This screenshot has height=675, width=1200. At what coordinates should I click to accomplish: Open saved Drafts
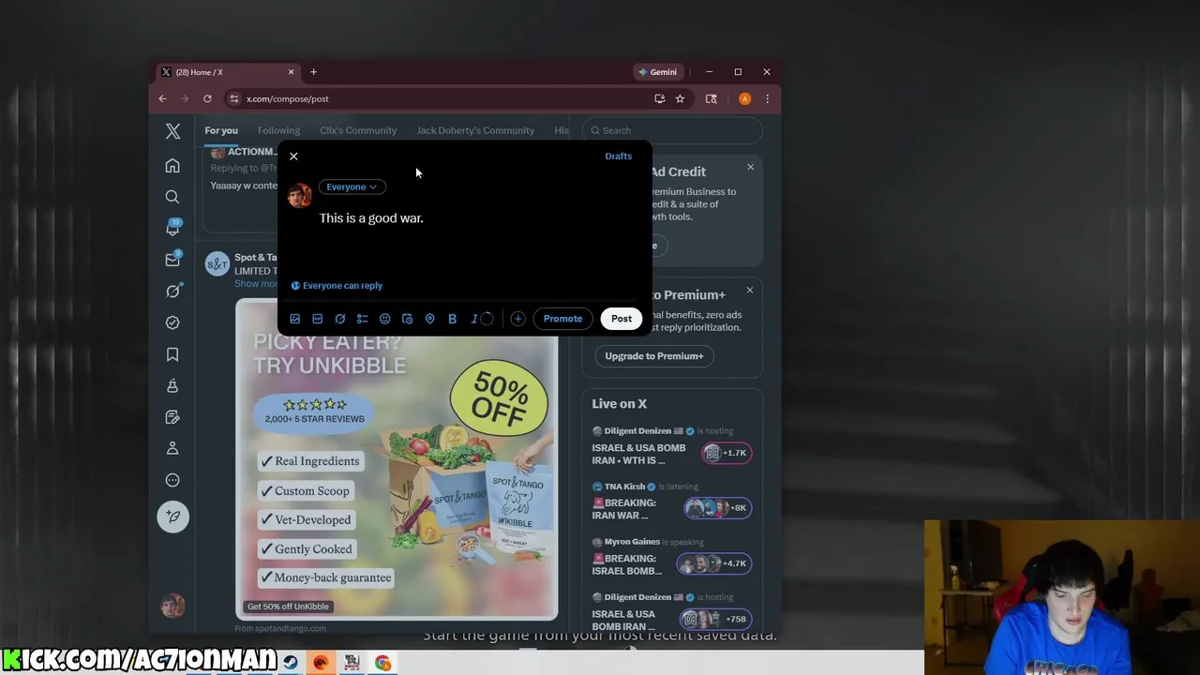pyautogui.click(x=618, y=157)
